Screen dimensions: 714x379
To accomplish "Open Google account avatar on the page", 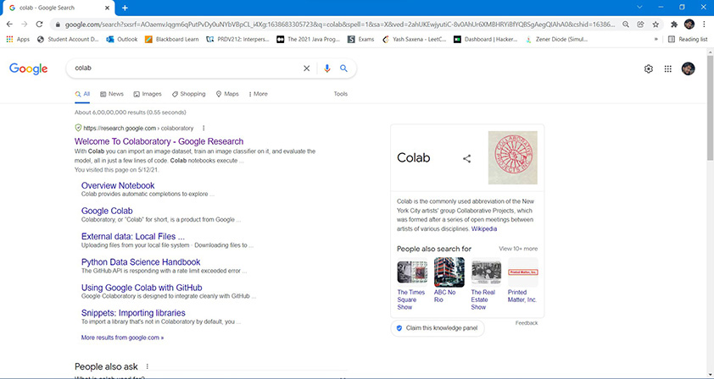I will pyautogui.click(x=688, y=69).
